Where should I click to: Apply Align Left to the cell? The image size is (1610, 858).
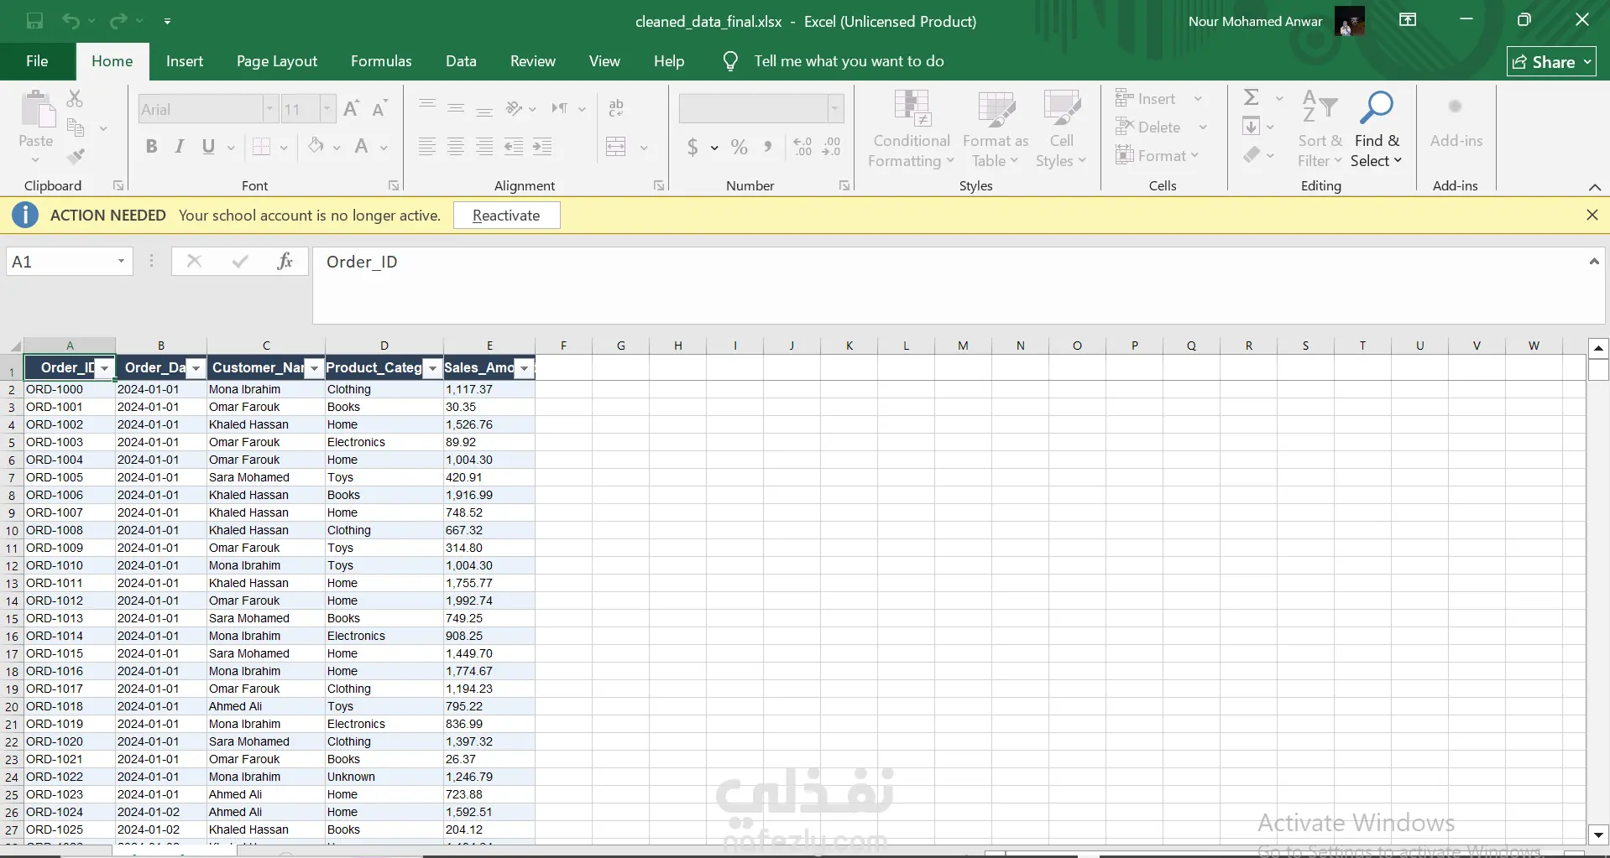click(x=427, y=147)
